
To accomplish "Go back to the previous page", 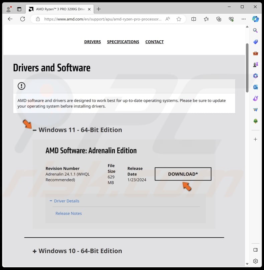I will tap(10, 19).
